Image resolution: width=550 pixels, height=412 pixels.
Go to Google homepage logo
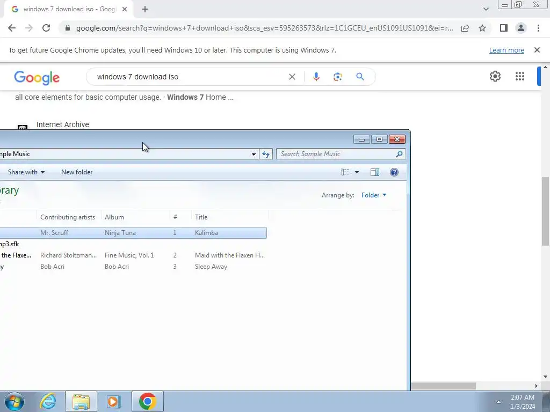pos(37,77)
